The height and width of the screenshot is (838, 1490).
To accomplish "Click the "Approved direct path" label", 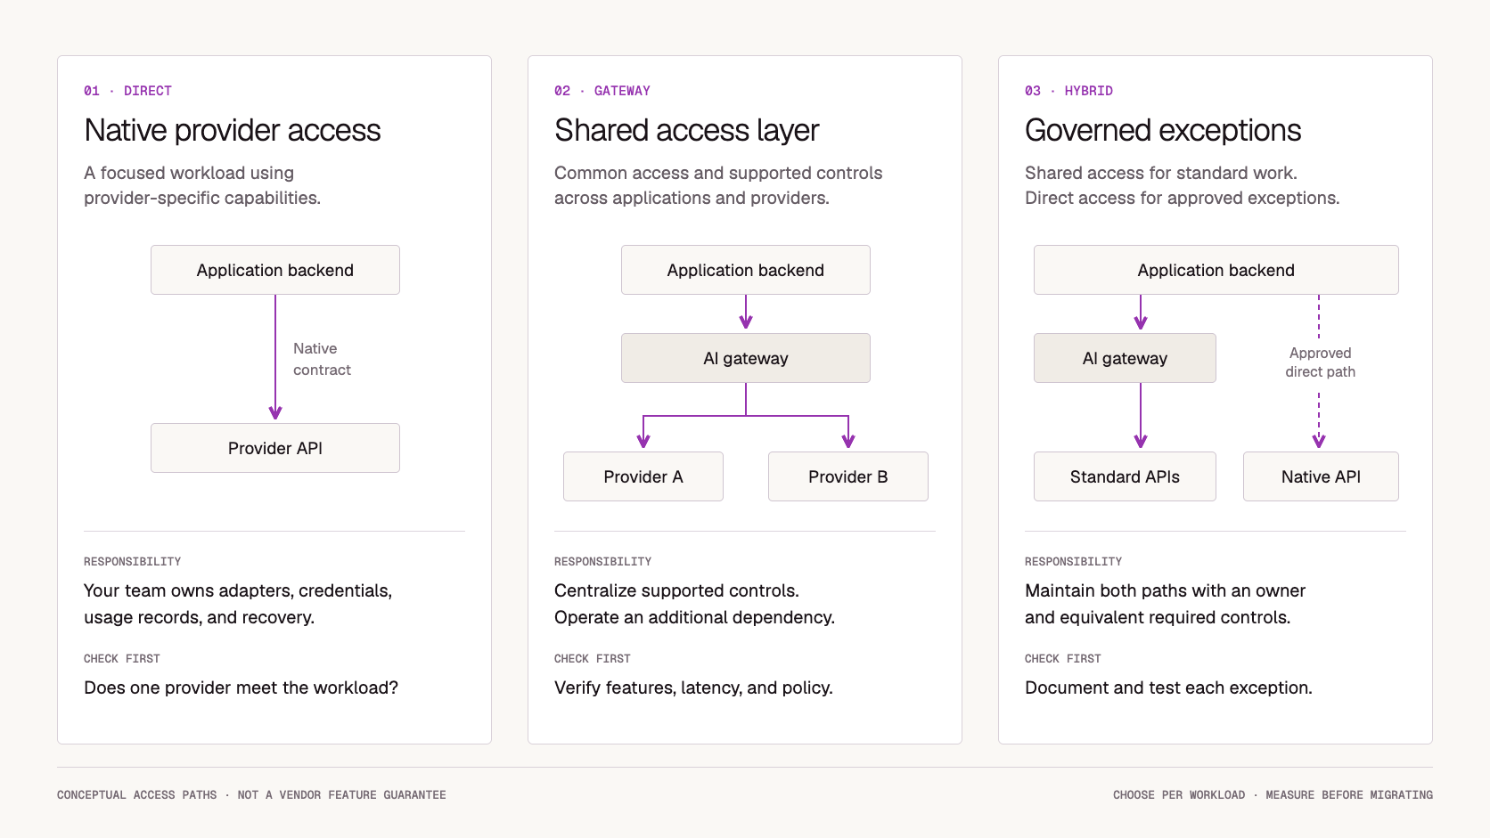I will click(x=1320, y=362).
